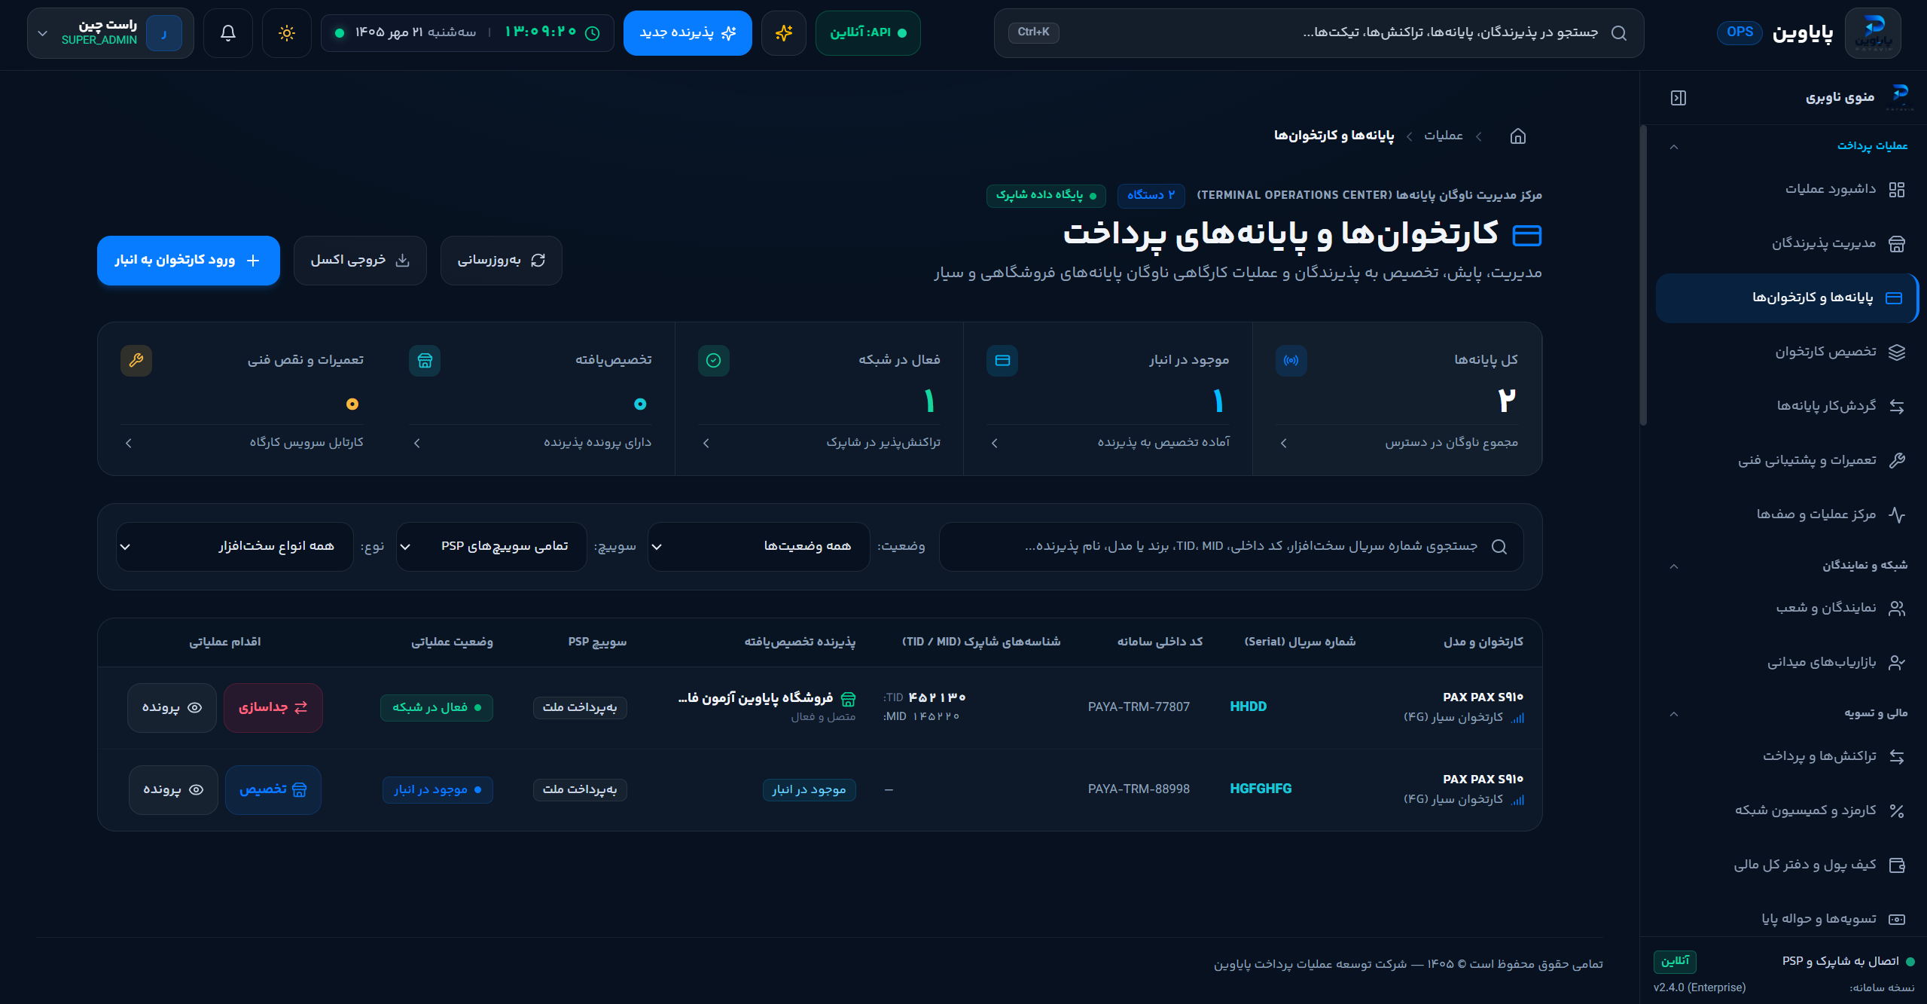The height and width of the screenshot is (1004, 1927).
Task: Select پایانه‌ها و کارتخوان‌ها menu item
Action: (x=1787, y=298)
